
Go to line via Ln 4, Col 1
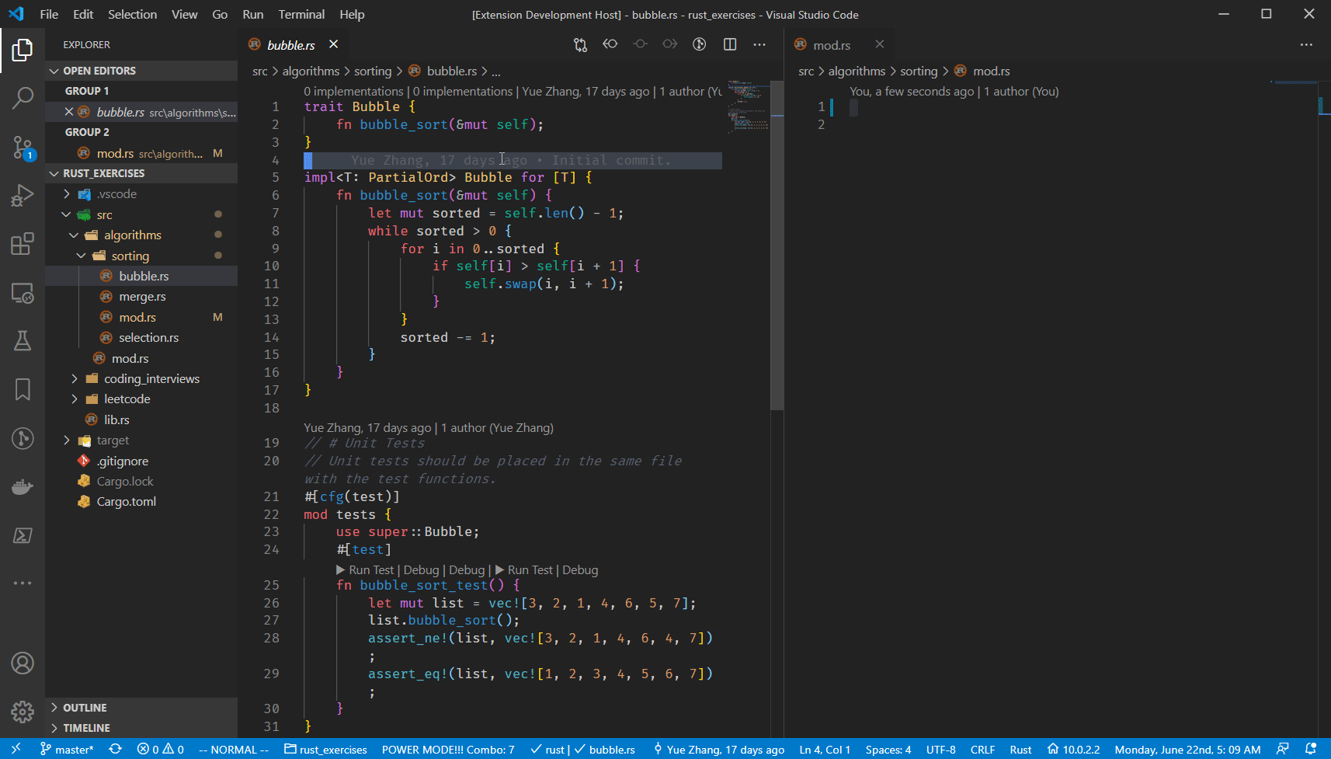coord(825,749)
